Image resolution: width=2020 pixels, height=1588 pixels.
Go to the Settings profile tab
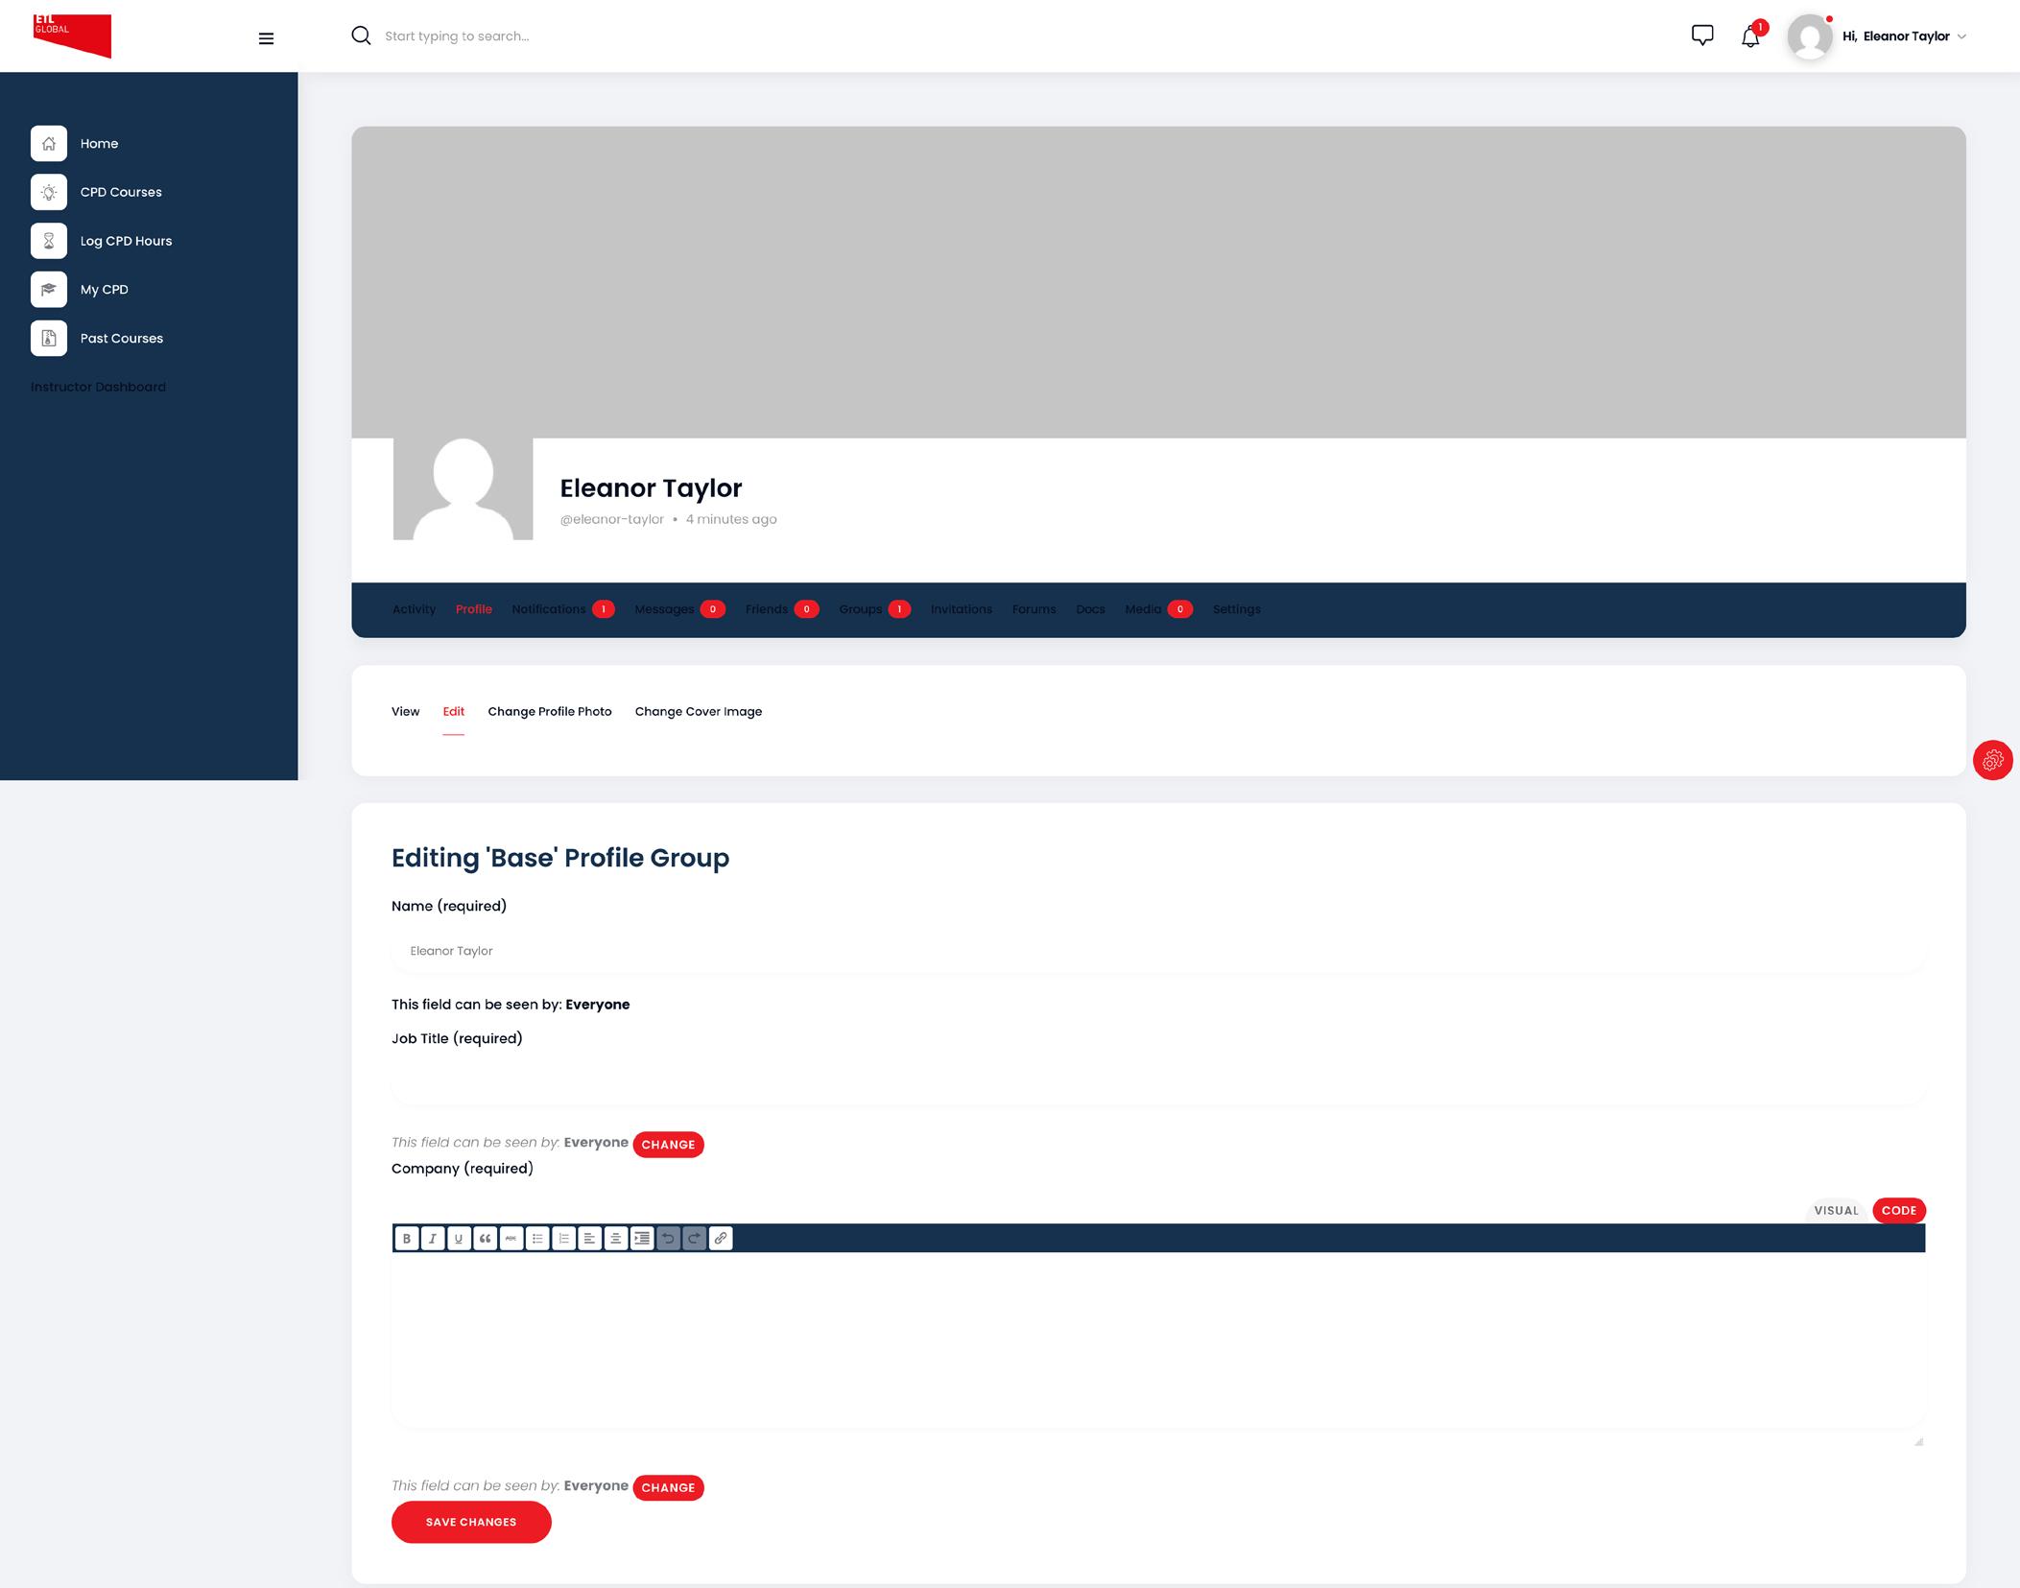[x=1236, y=609]
